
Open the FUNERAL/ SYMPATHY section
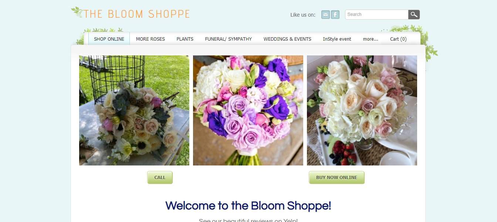click(x=229, y=39)
